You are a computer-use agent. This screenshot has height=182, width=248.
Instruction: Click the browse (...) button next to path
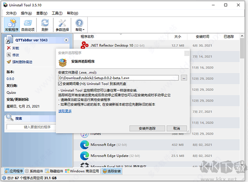(184, 78)
